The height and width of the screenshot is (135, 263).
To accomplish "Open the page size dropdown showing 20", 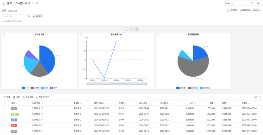I will [257, 97].
